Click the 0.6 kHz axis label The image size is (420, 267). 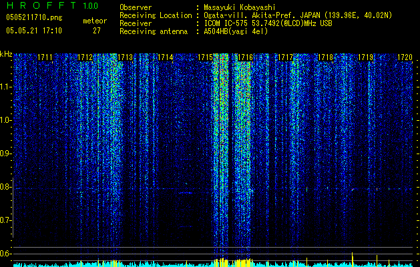point(5,254)
